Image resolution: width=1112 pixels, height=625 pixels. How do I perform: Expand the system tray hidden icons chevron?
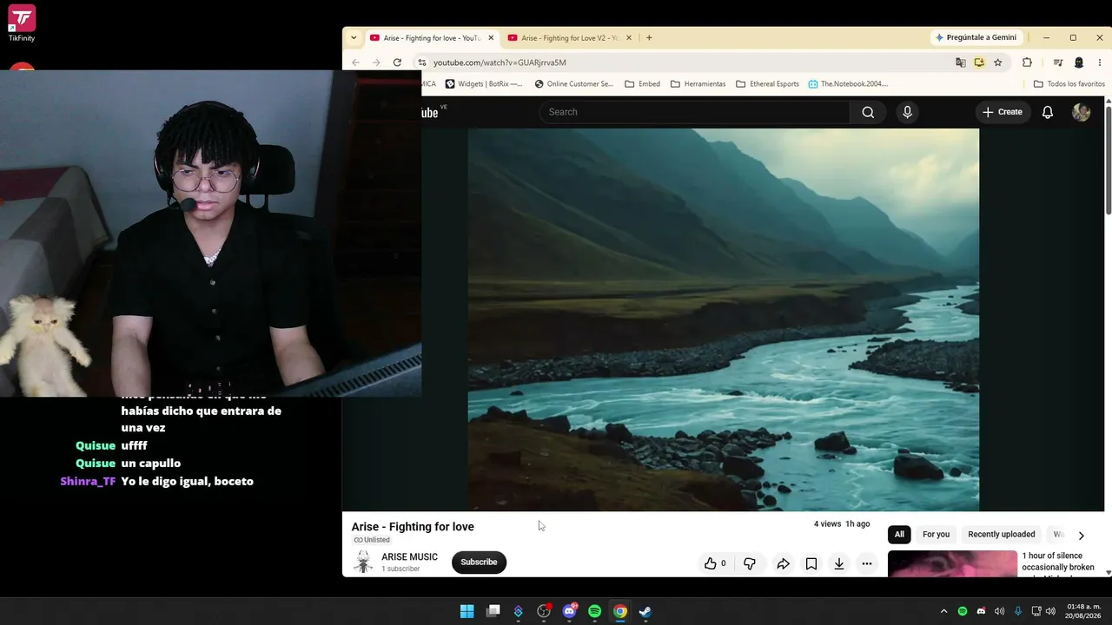point(943,611)
